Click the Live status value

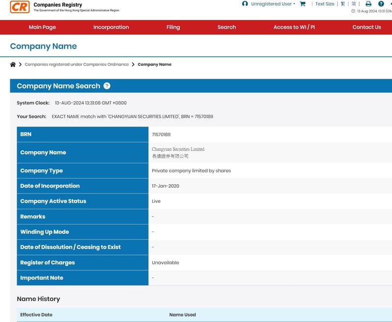[156, 201]
